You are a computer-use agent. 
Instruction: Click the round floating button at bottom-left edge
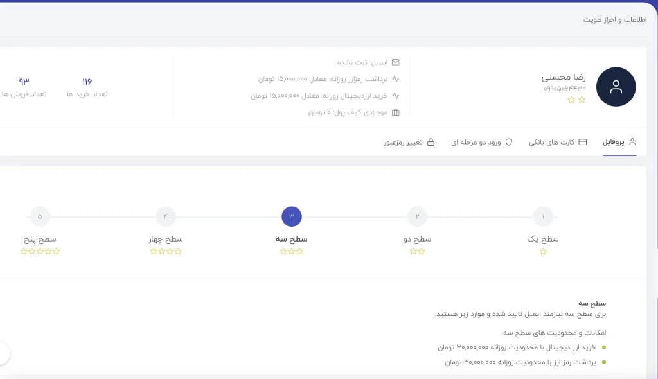(3, 353)
